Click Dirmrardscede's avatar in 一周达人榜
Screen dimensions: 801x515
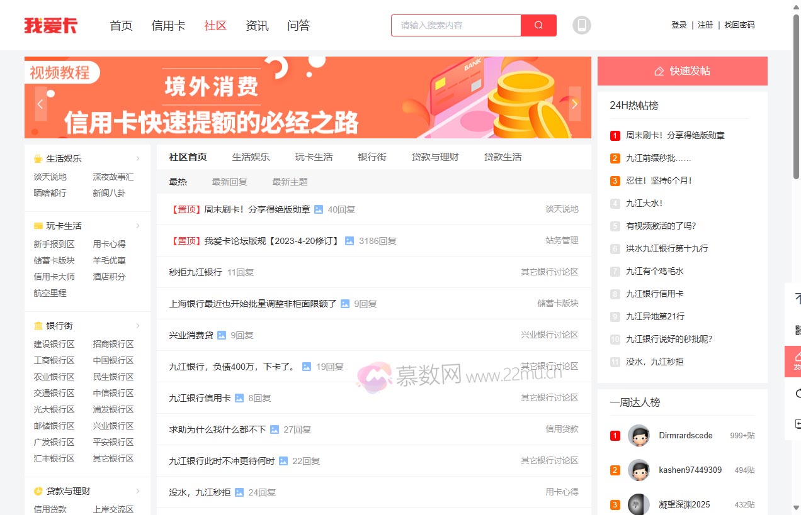click(639, 435)
